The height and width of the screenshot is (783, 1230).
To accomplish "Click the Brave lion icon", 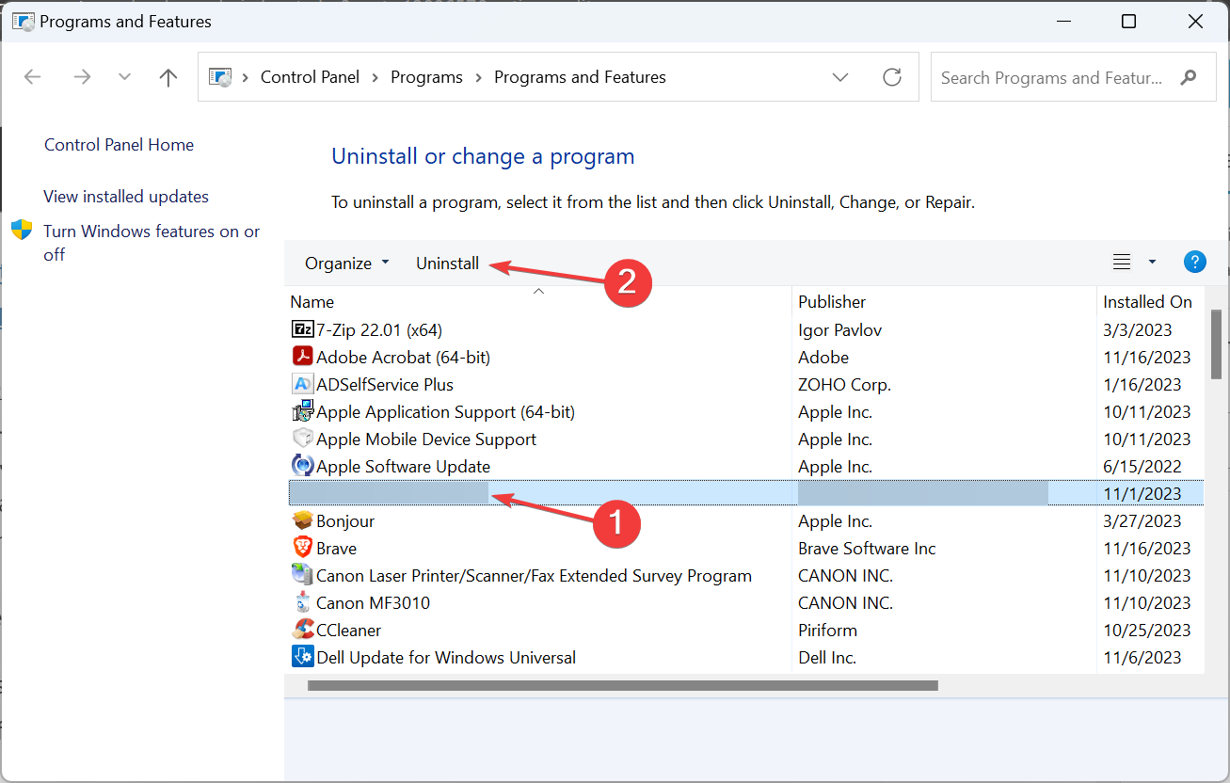I will (302, 549).
